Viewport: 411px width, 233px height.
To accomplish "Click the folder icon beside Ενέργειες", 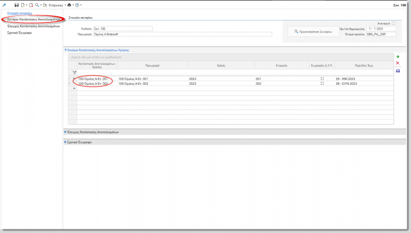I will pyautogui.click(x=45, y=5).
